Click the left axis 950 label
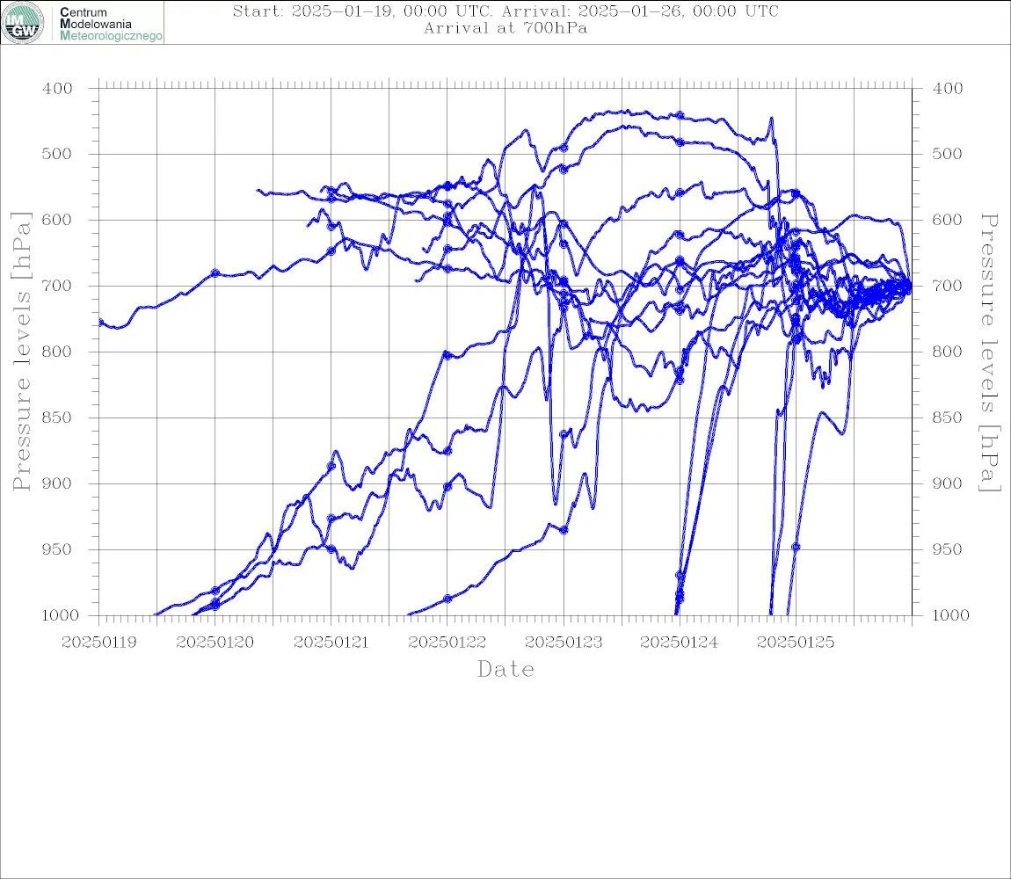This screenshot has width=1011, height=879. (x=57, y=549)
